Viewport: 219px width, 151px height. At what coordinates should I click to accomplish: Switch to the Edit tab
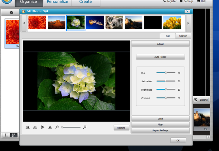pyautogui.click(x=167, y=36)
